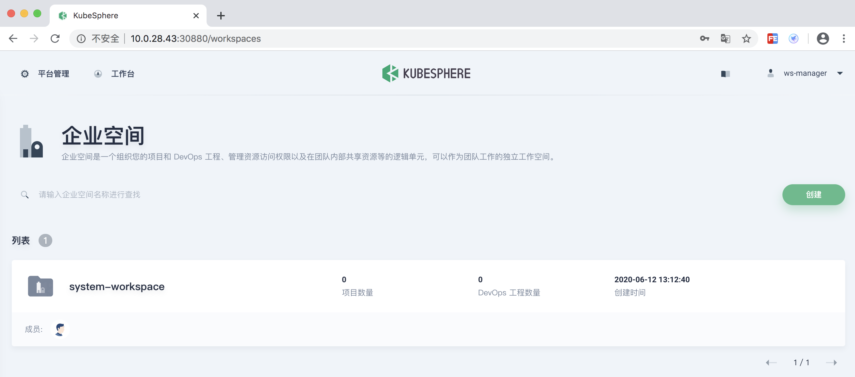Reload the workspaces page
The image size is (855, 377).
55,39
